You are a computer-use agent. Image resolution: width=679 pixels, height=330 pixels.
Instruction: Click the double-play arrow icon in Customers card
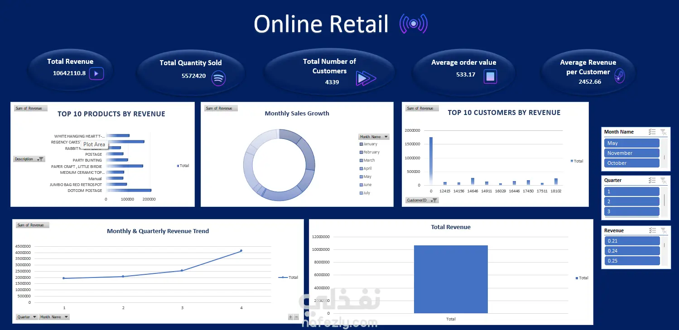(366, 78)
